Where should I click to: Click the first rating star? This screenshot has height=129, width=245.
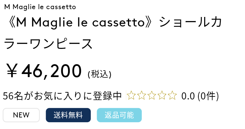131,95
